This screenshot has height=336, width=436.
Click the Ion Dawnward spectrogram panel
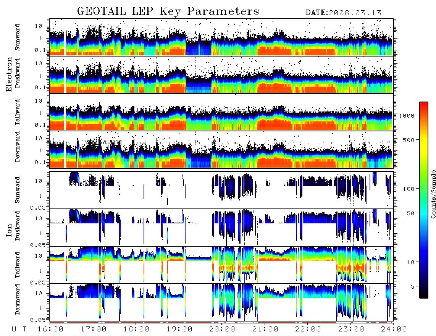tap(221, 302)
